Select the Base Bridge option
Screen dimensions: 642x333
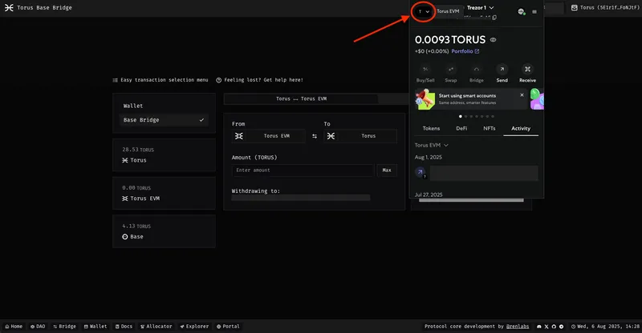coord(164,120)
